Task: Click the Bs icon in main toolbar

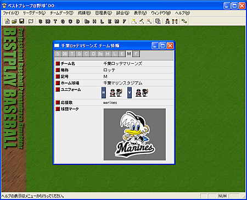Action: 87,21
